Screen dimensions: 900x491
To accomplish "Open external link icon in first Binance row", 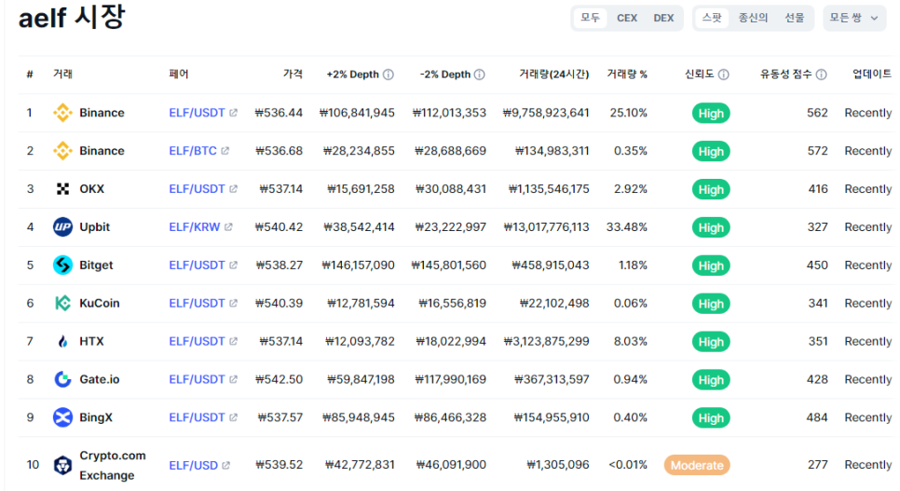I will (x=233, y=113).
